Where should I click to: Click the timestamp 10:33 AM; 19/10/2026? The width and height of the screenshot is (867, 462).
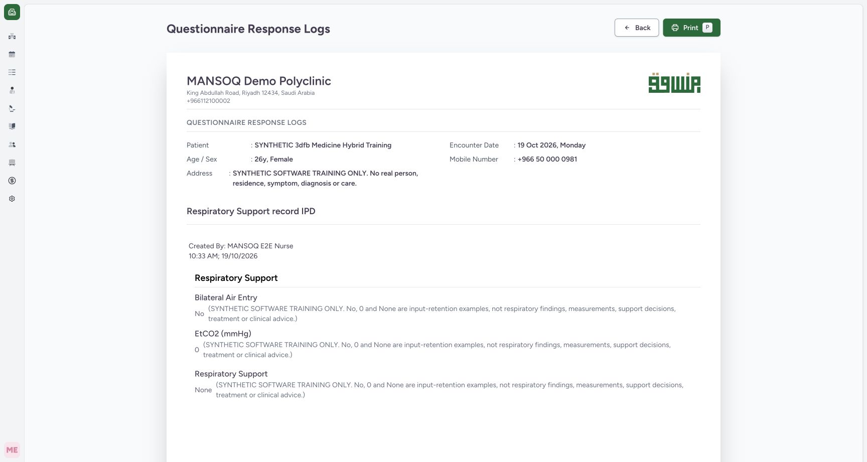(223, 256)
